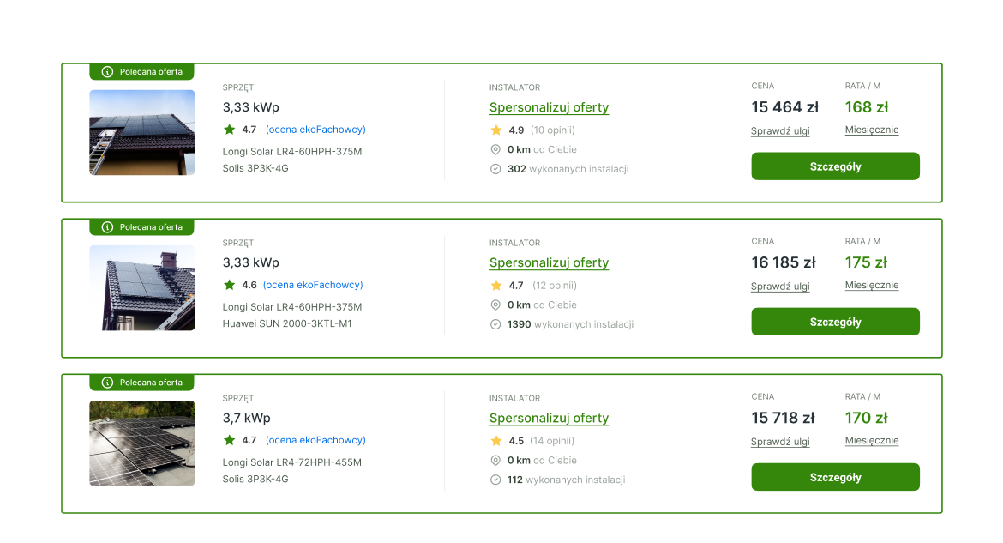Click yellow star beside the 4.9 installer rating
The image size is (1003, 543).
coord(495,130)
